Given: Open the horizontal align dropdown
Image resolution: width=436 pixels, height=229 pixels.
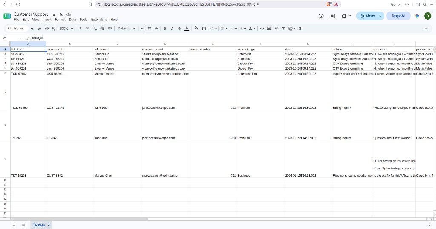Looking at the screenshot, I should tap(224, 29).
